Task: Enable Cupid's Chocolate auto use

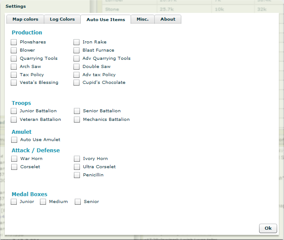Action: pos(76,83)
